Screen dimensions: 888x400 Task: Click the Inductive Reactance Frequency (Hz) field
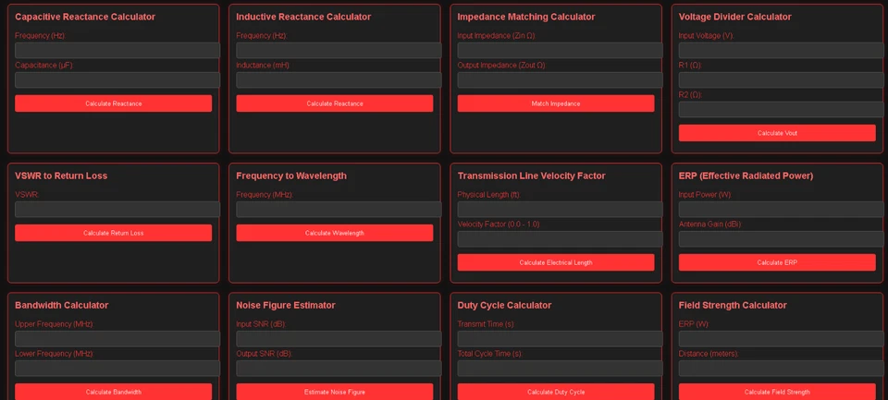(339, 51)
